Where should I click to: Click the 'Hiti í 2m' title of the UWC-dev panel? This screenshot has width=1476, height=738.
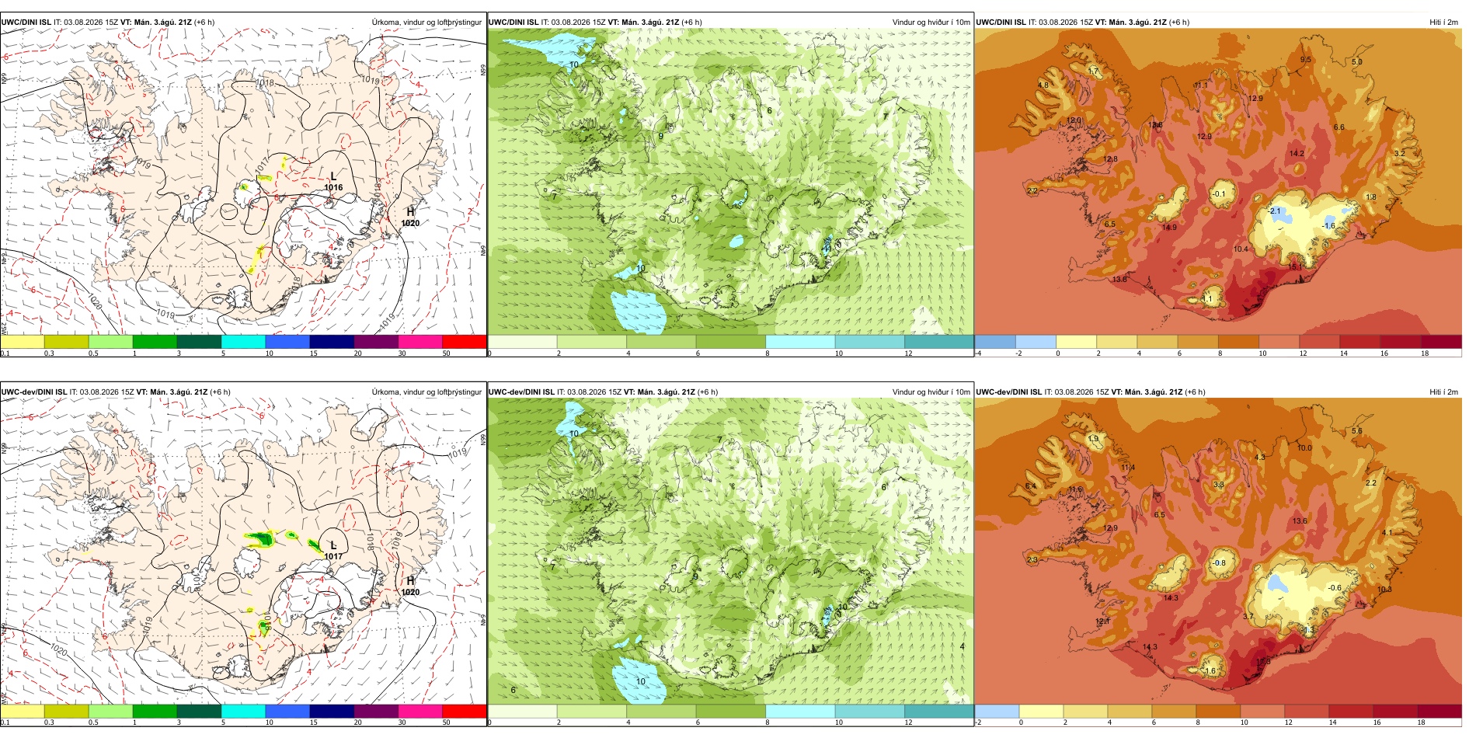pyautogui.click(x=1443, y=392)
